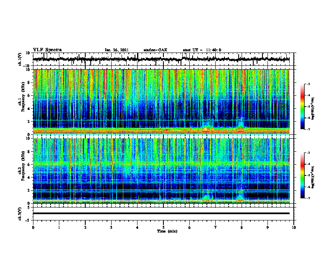Image resolution: width=331 pixels, height=255 pixels.
Task: Click time axis tick label '5'
Action: (163, 227)
